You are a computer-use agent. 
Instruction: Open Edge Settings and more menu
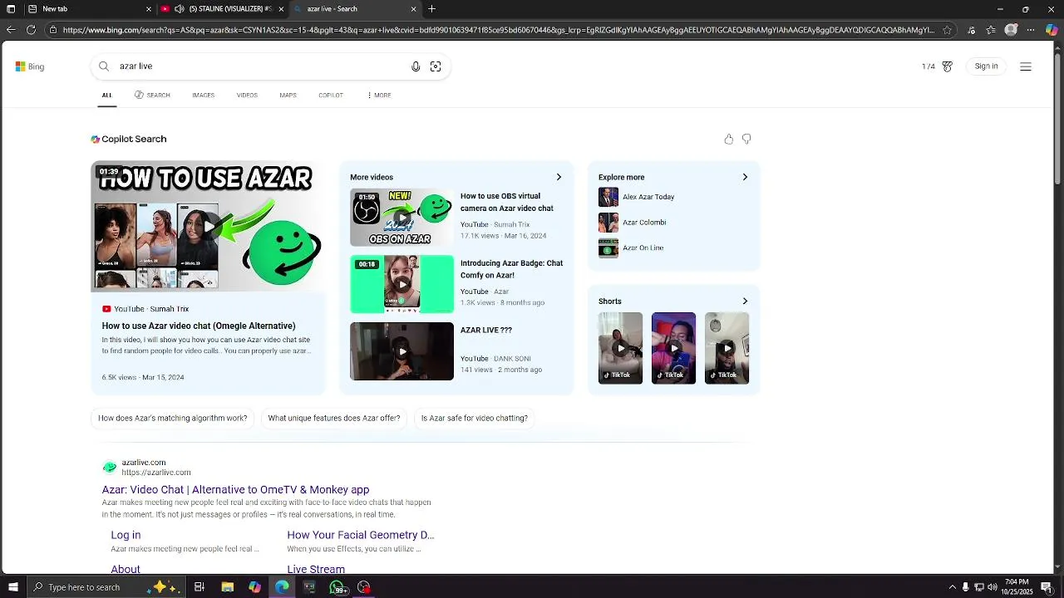click(x=1031, y=30)
